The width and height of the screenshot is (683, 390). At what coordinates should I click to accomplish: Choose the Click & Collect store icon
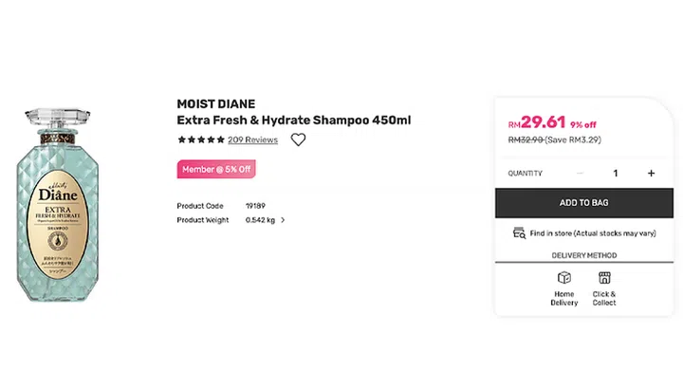pos(604,278)
